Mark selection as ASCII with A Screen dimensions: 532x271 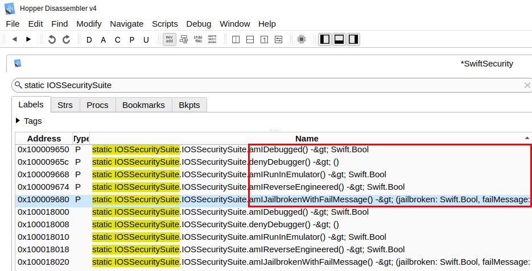click(104, 40)
